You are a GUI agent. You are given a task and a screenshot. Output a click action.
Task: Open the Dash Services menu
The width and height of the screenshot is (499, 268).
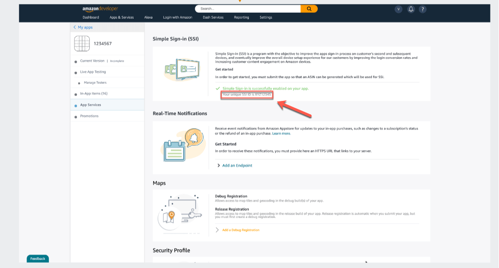pyautogui.click(x=213, y=17)
